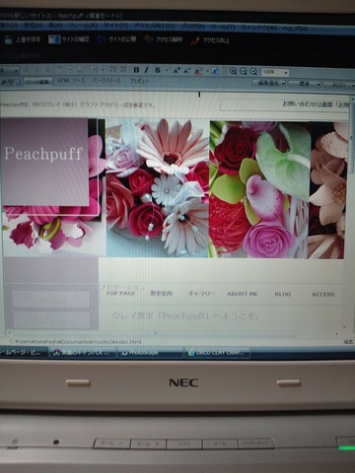Toggle strikethrough S formatting
Image resolution: width=355 pixels, height=473 pixels.
click(x=158, y=70)
